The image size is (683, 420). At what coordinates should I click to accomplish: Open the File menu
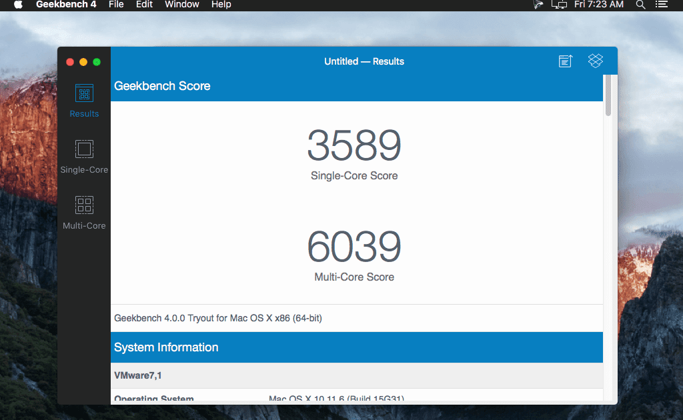point(116,5)
